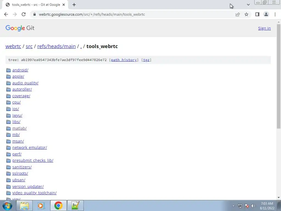
Task: Open the side panel icon in Chrome toolbar
Action: click(x=257, y=14)
